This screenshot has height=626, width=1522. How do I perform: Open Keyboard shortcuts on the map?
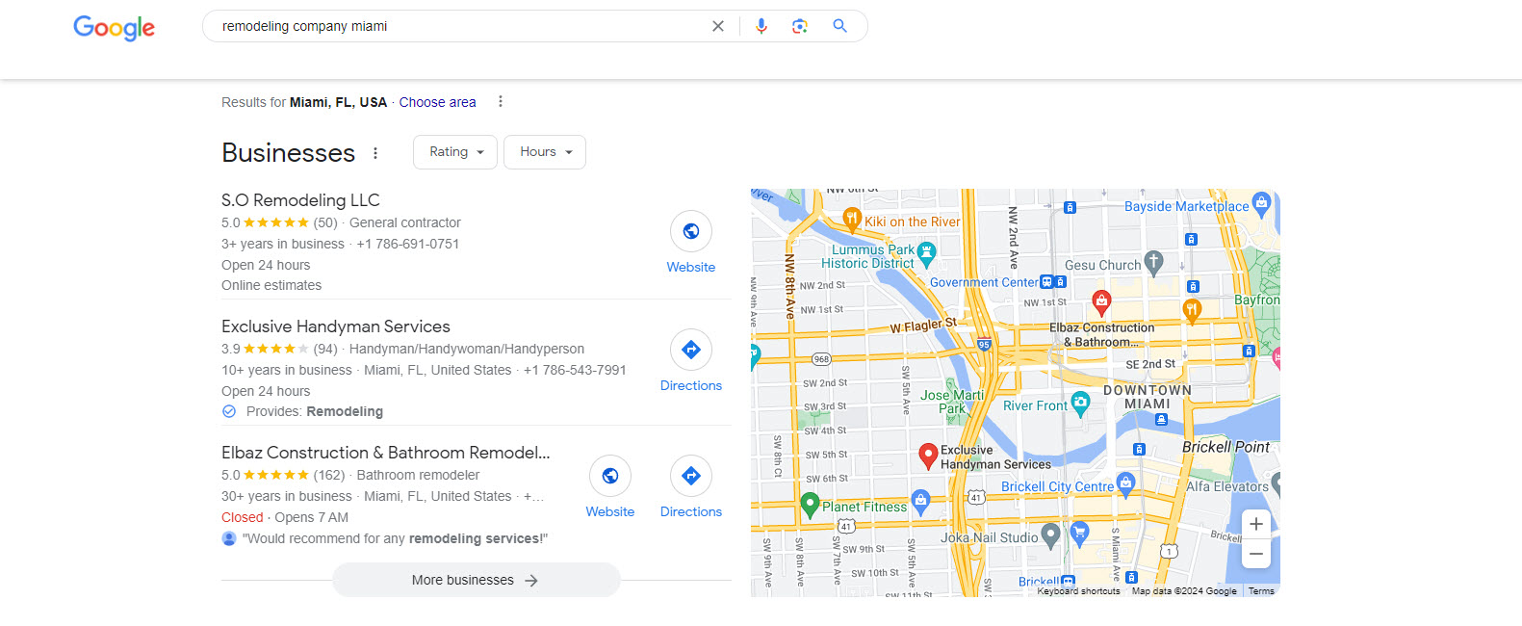1078,591
